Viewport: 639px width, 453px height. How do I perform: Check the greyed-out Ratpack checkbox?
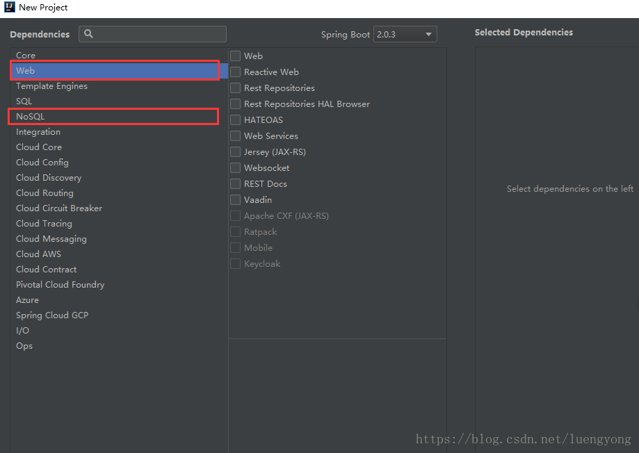236,232
